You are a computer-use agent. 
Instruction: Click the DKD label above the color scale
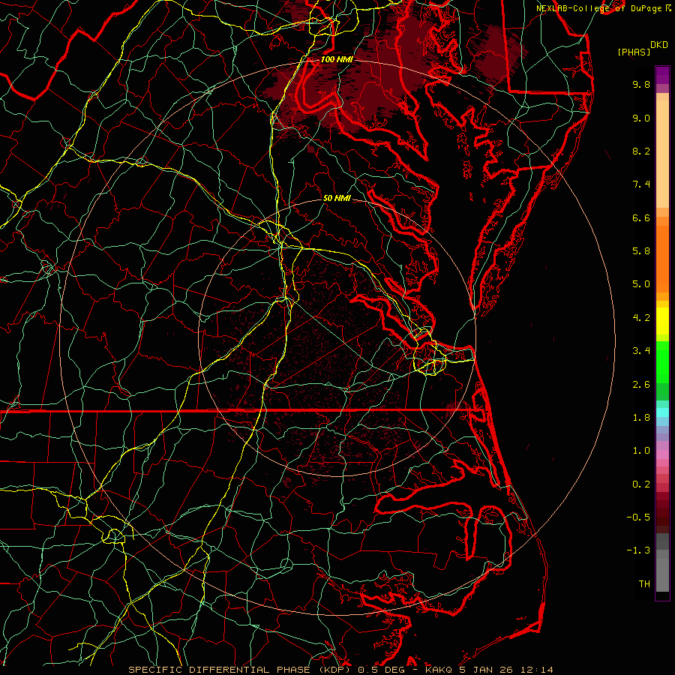[658, 45]
